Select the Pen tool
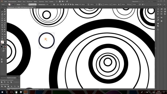The height and width of the screenshot is (94, 167). pos(2,14)
